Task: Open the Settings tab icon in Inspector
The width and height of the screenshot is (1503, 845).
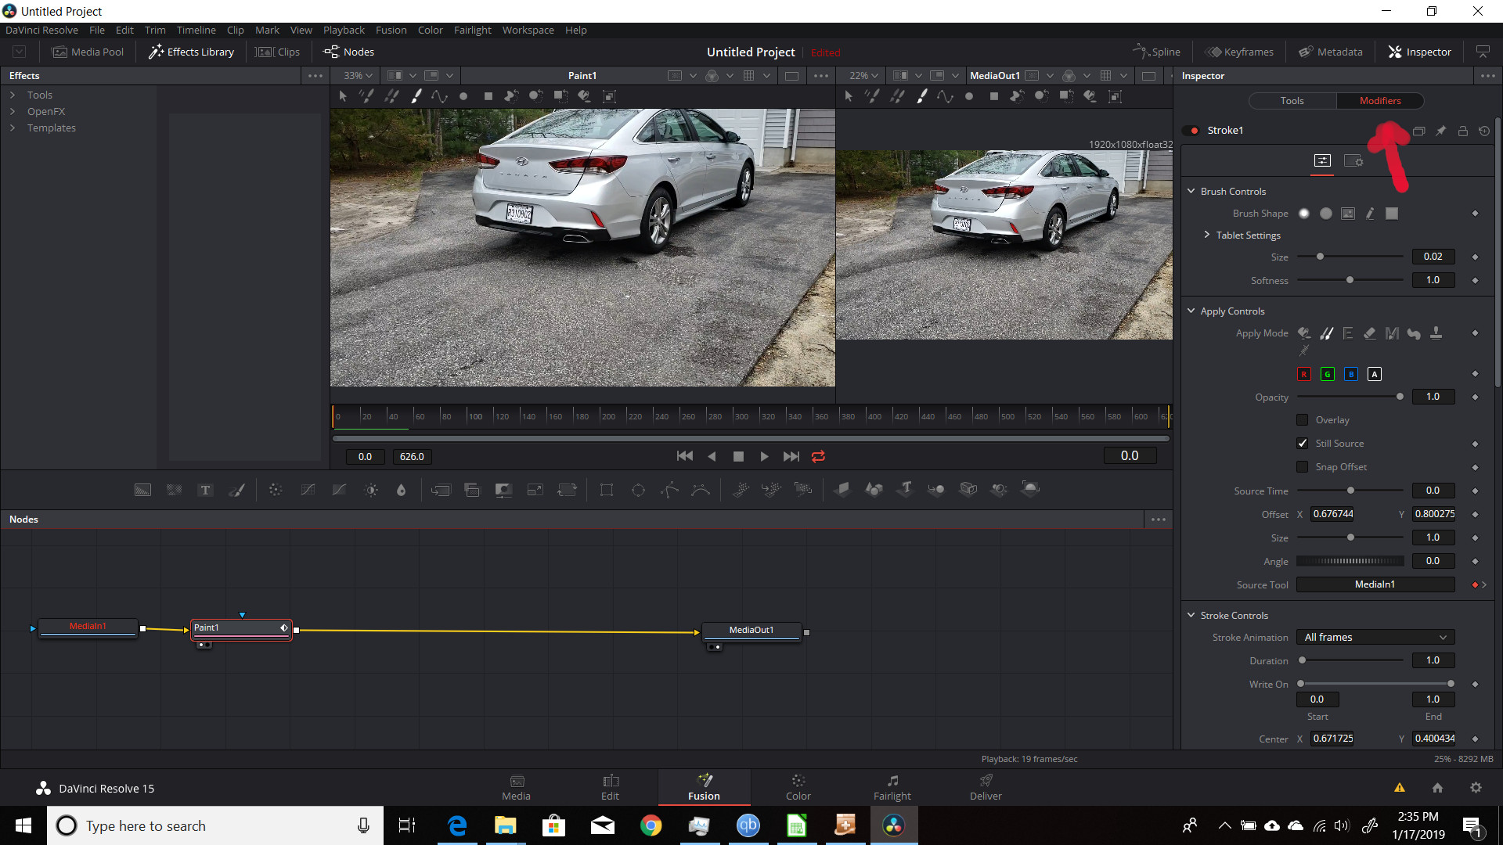Action: click(1353, 160)
